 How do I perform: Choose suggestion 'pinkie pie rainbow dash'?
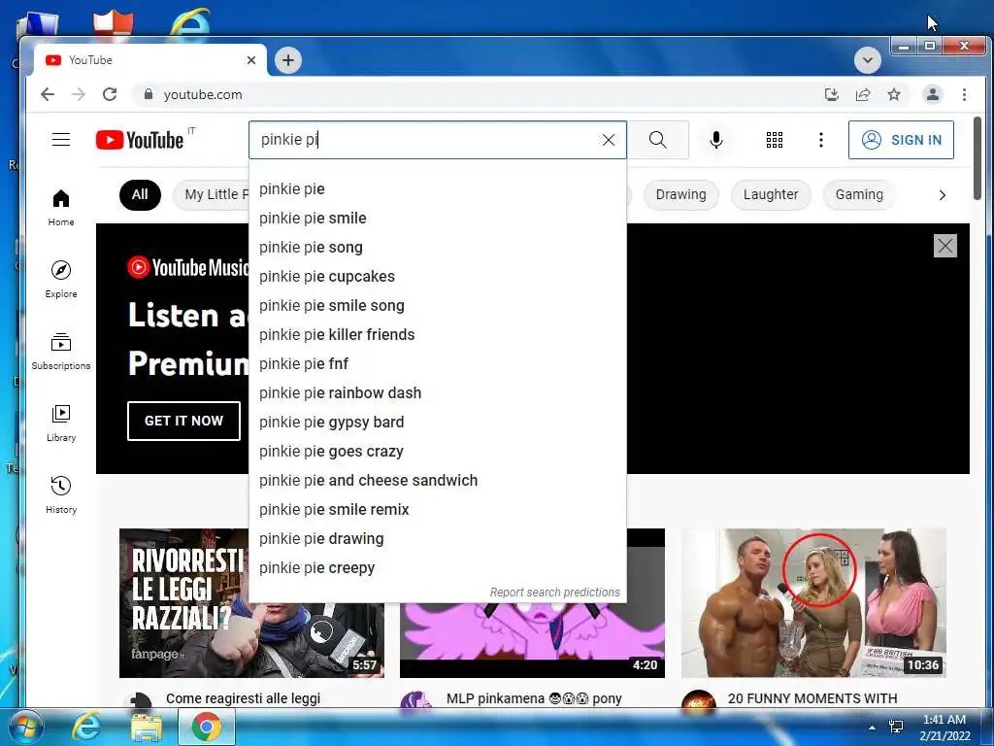point(438,393)
